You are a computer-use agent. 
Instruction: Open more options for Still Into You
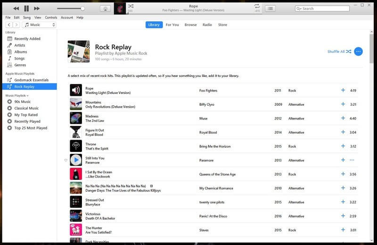click(x=352, y=160)
